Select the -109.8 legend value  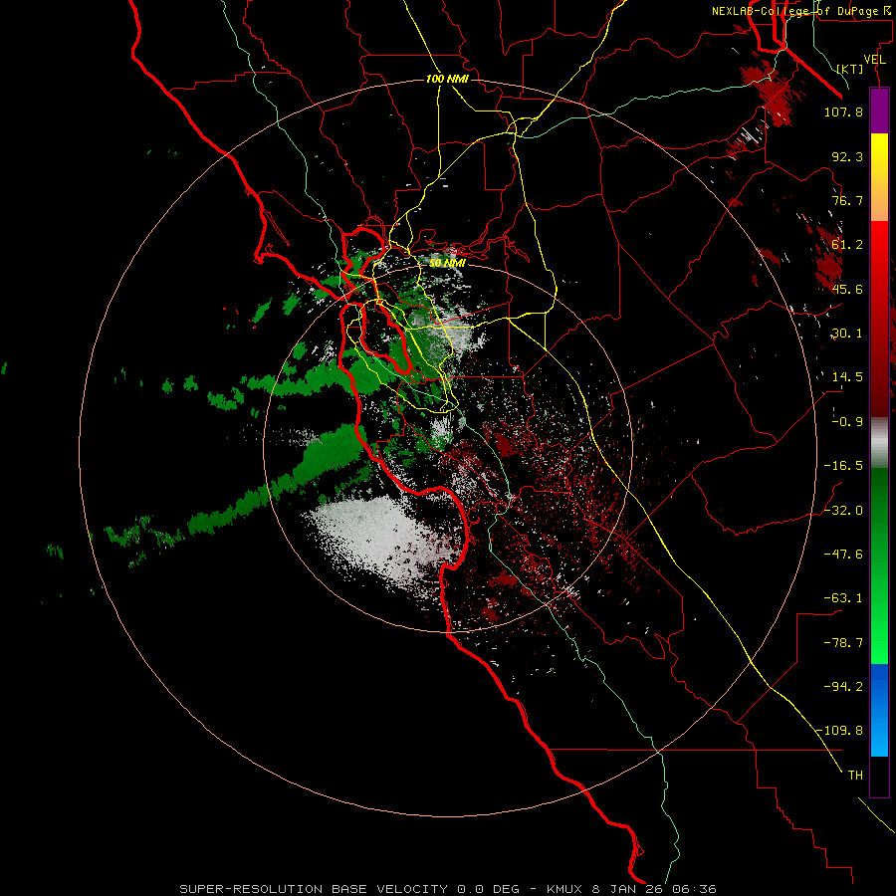coord(839,731)
